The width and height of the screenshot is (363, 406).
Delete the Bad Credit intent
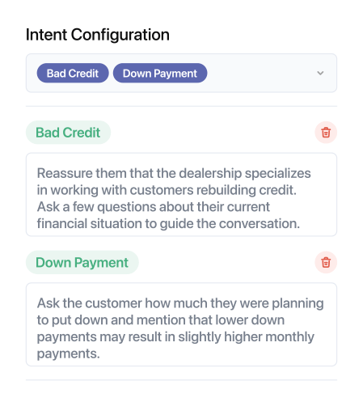(x=326, y=133)
